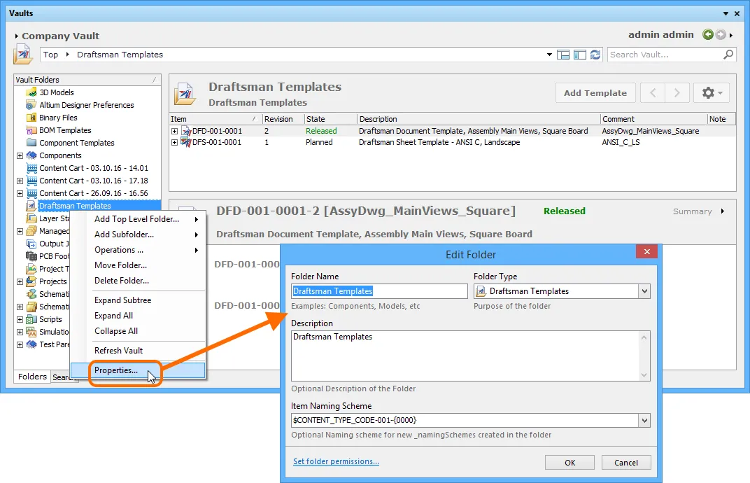Click the BOM Templates folder icon
Image resolution: width=750 pixels, height=483 pixels.
point(31,130)
